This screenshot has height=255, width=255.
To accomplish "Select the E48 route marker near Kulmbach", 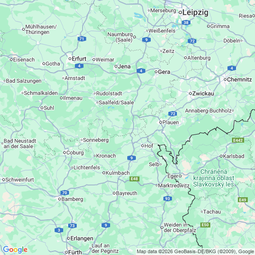I will pyautogui.click(x=134, y=179).
